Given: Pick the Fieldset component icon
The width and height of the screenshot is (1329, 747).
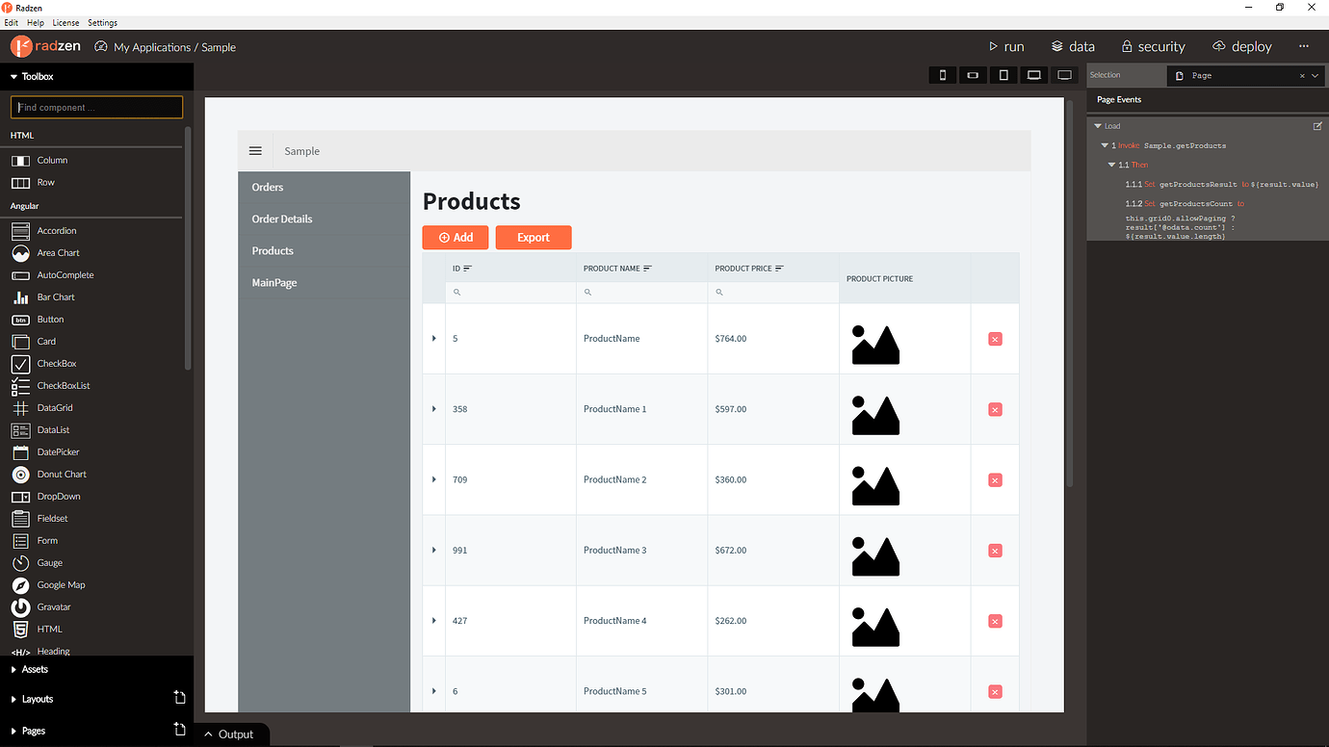Looking at the screenshot, I should point(20,519).
